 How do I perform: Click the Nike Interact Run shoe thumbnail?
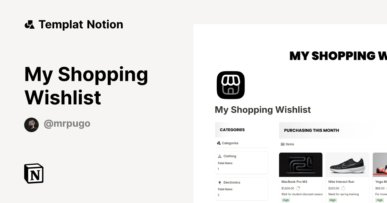pos(347,165)
